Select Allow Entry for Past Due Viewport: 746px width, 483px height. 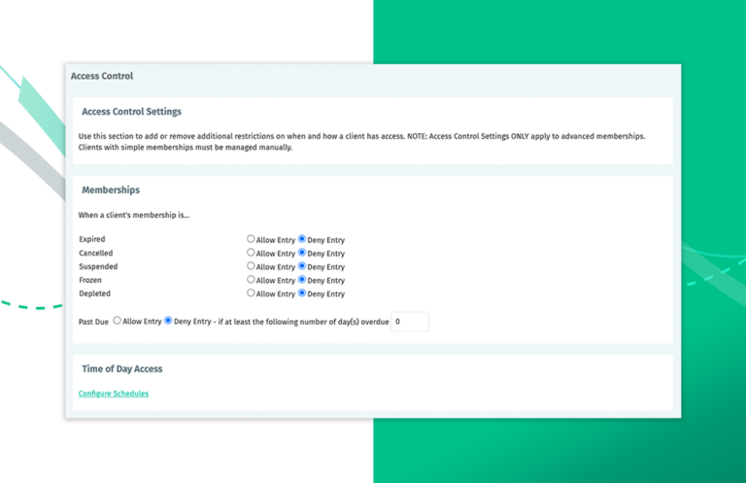pyautogui.click(x=118, y=320)
